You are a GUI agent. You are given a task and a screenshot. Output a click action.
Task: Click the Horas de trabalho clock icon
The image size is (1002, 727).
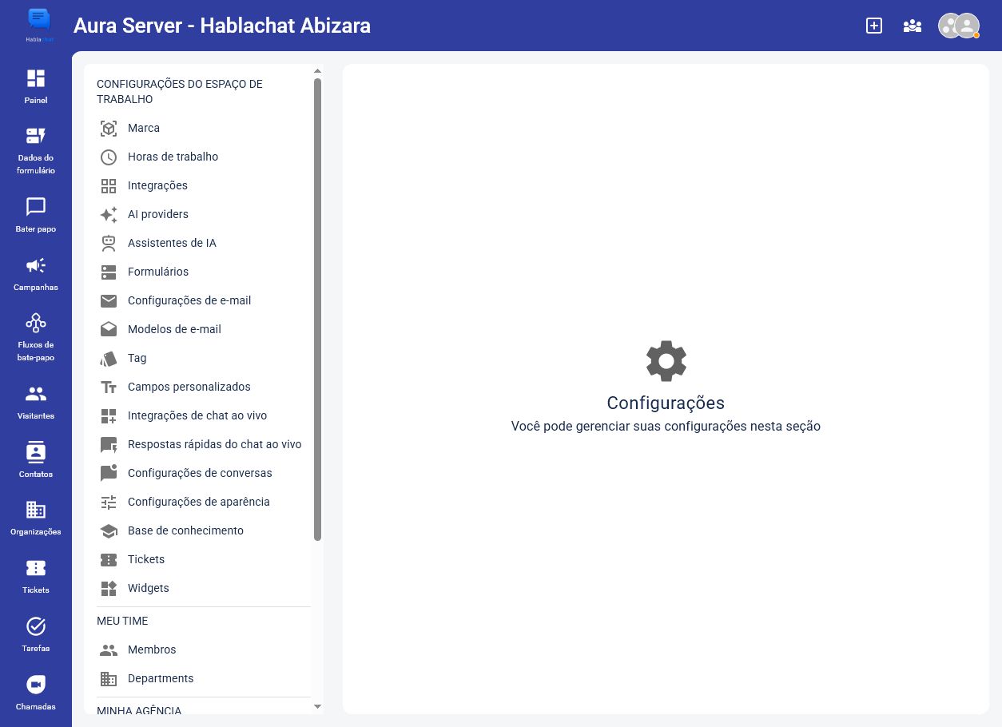[x=109, y=157]
